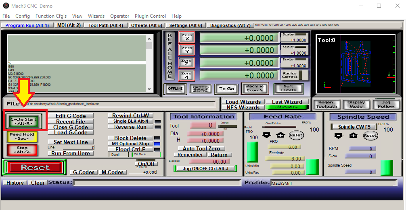
Task: Open the File menu
Action: click(6, 16)
